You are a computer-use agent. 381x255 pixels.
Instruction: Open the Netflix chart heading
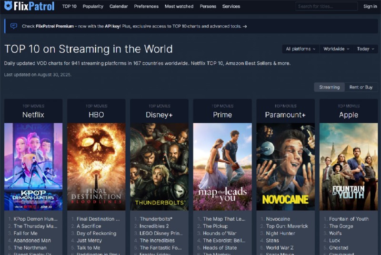point(33,115)
